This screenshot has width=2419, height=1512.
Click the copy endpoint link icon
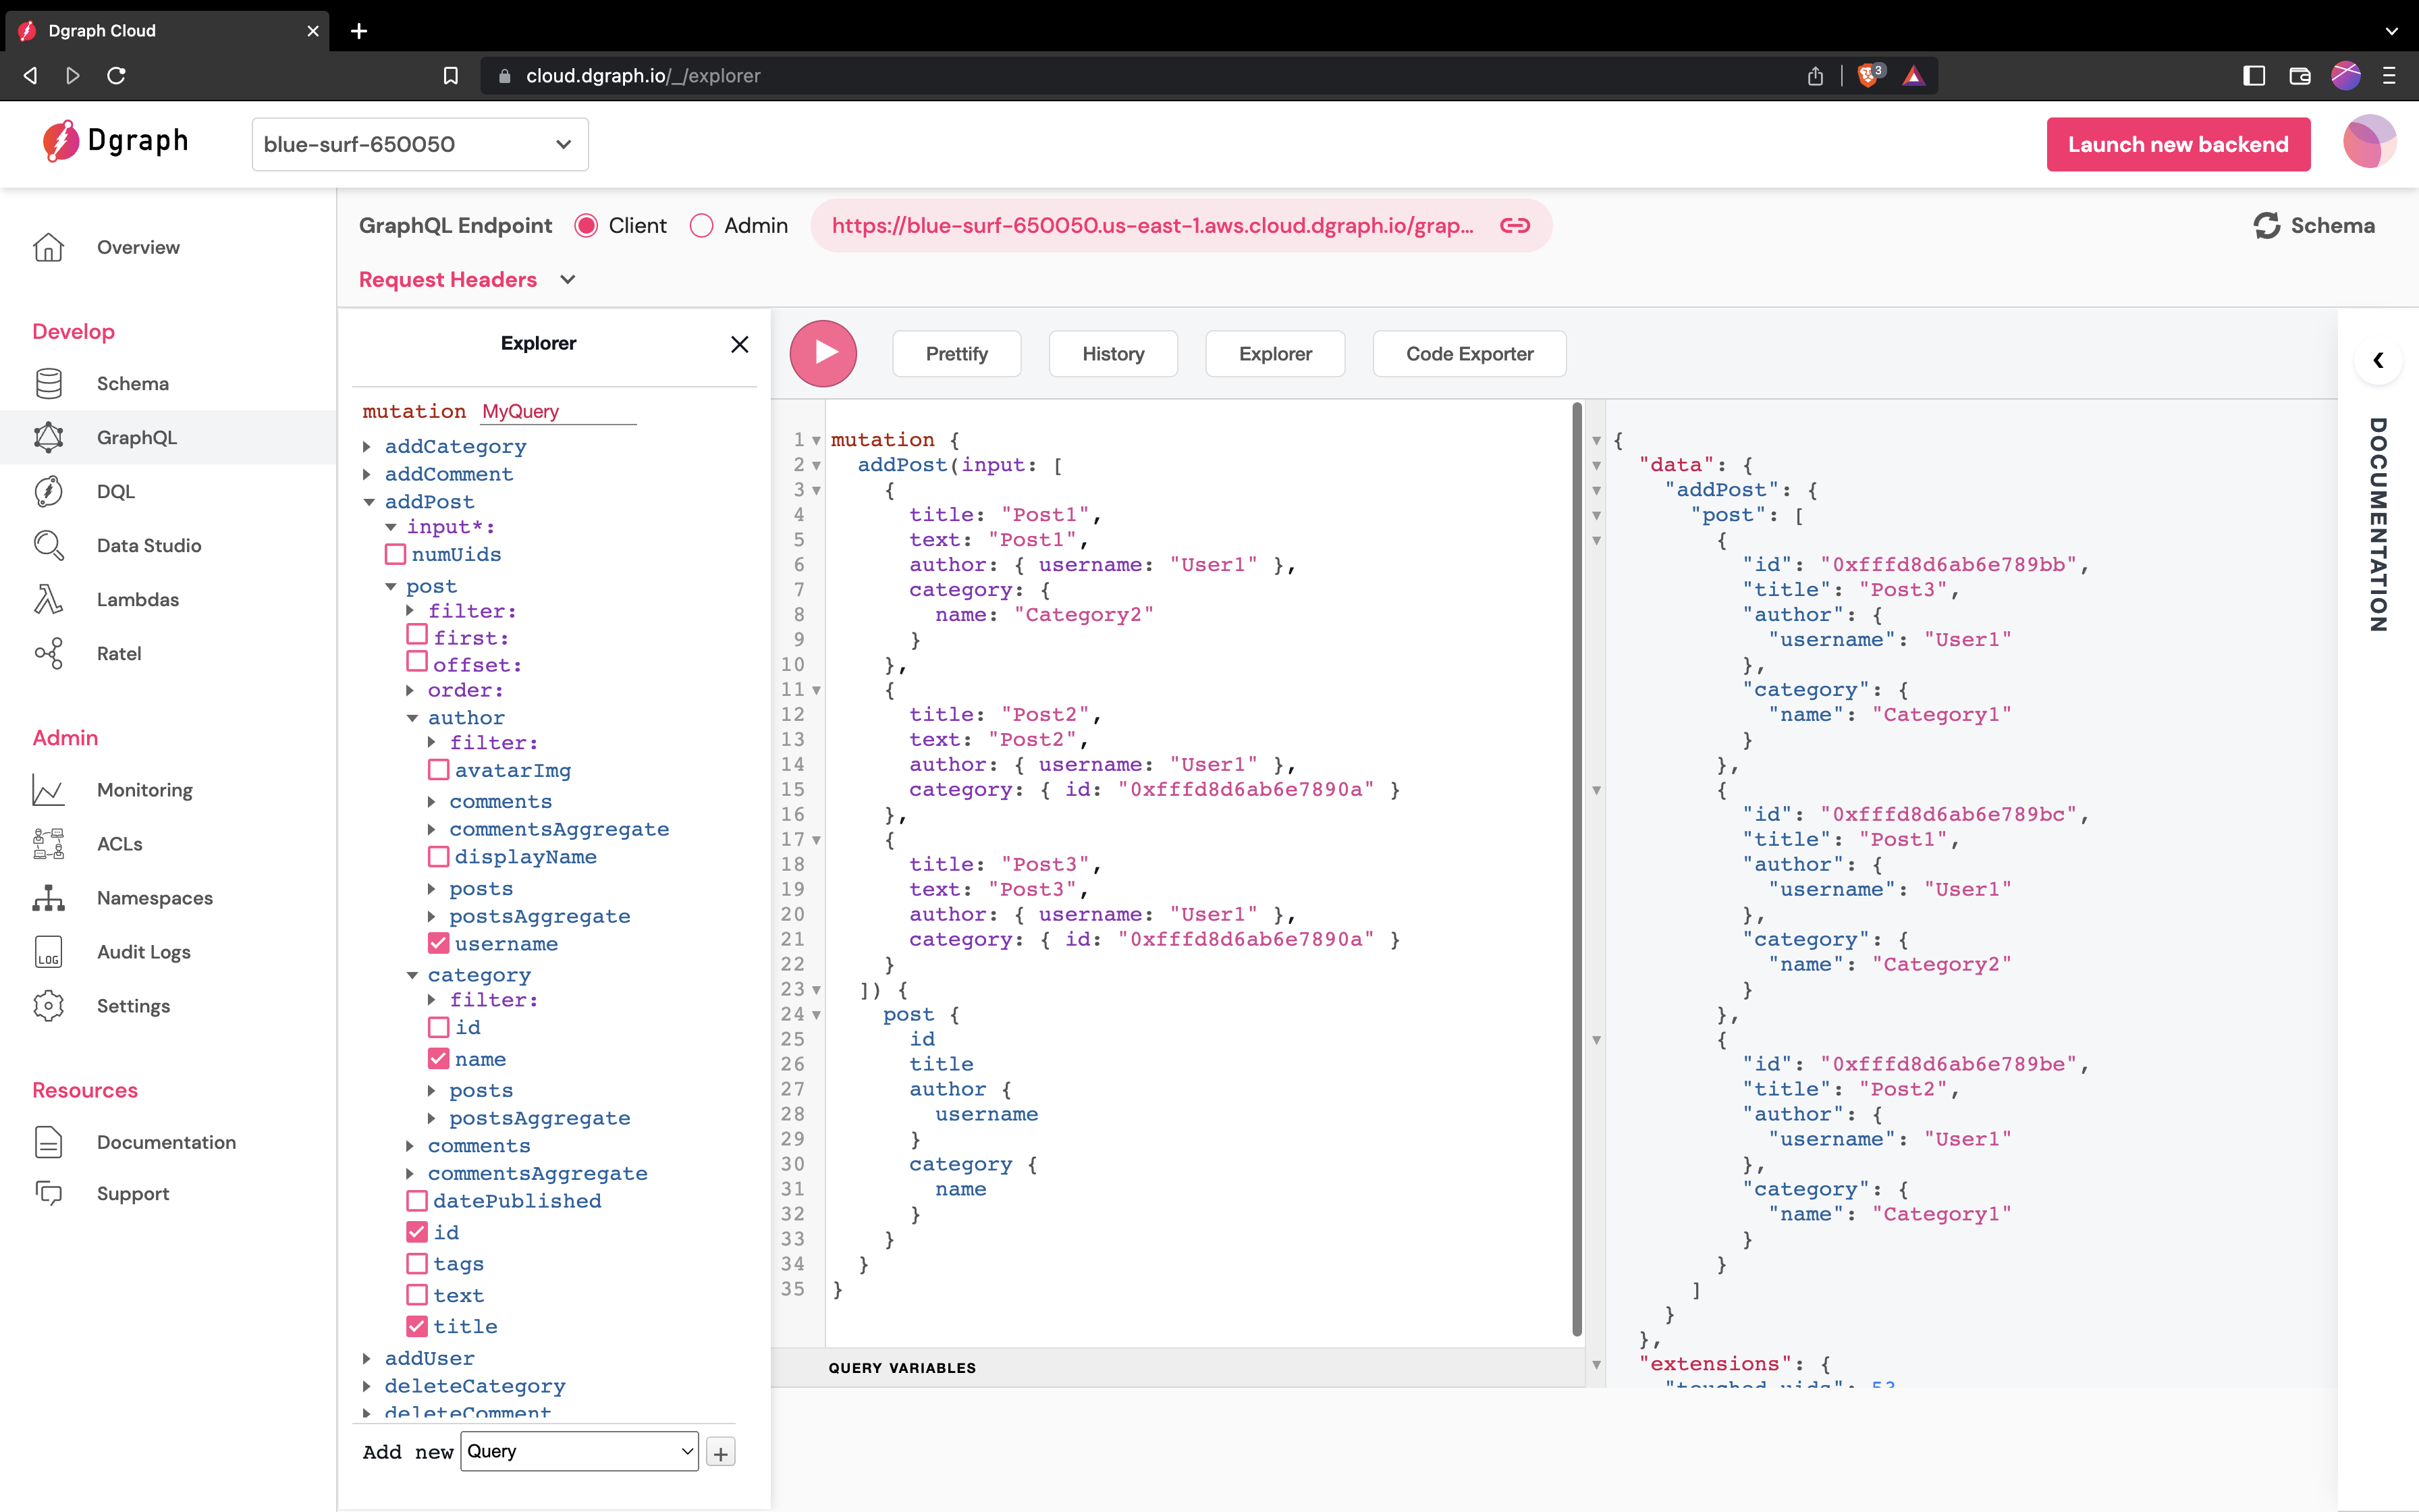[x=1515, y=225]
